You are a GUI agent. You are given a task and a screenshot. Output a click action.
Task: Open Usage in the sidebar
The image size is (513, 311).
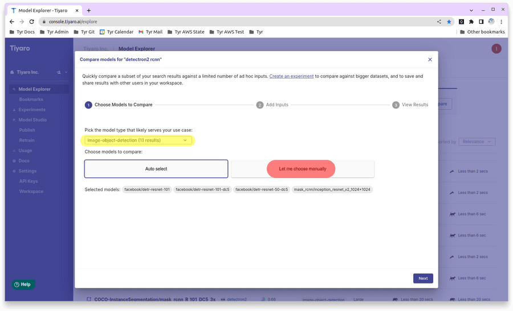[x=25, y=151]
